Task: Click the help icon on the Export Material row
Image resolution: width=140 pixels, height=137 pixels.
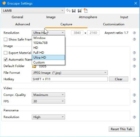Action: [x=134, y=53]
